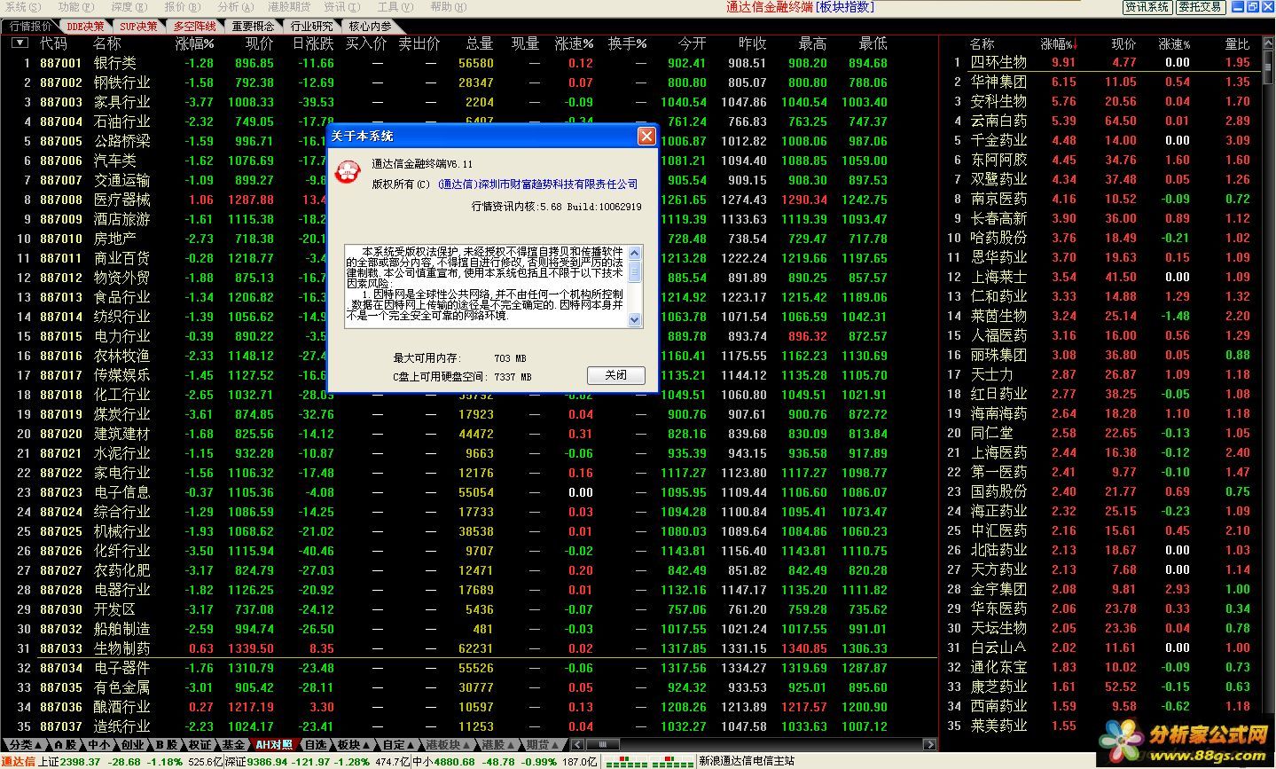Image resolution: width=1276 pixels, height=769 pixels.
Task: Select 四环生物 in the right list
Action: (998, 62)
